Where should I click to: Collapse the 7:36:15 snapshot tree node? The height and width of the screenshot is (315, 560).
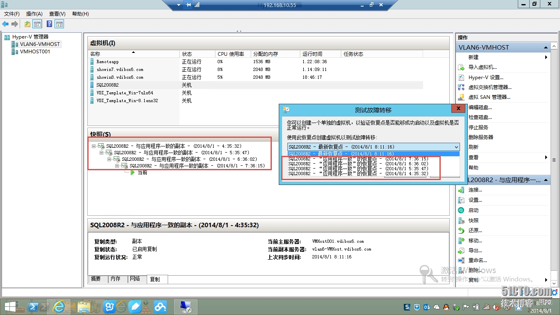[x=117, y=166]
